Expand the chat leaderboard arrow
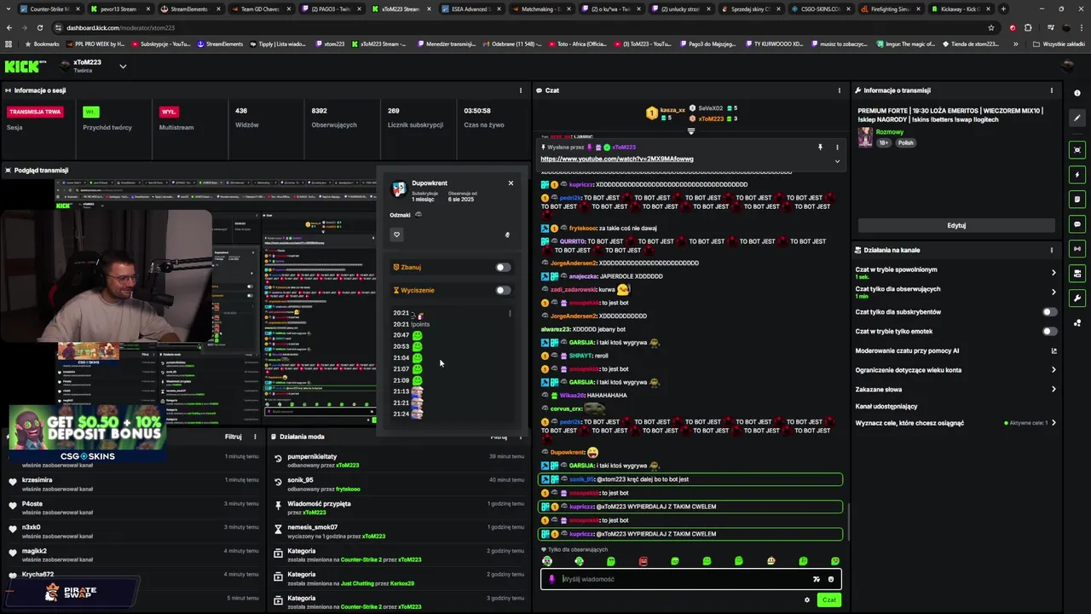 tap(691, 131)
